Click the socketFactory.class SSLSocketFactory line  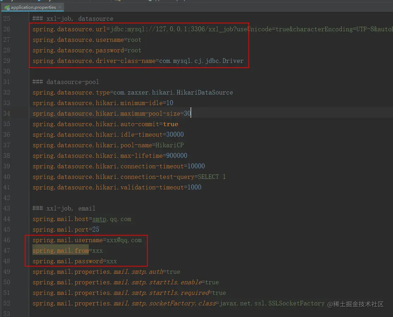click(x=179, y=304)
